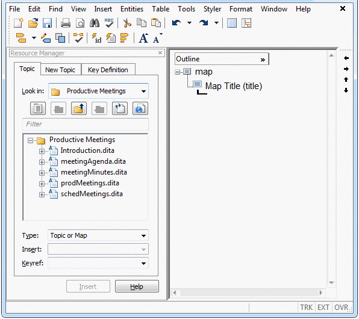This screenshot has height=319, width=359.
Task: Save the document with the floppy icon
Action: pos(48,23)
